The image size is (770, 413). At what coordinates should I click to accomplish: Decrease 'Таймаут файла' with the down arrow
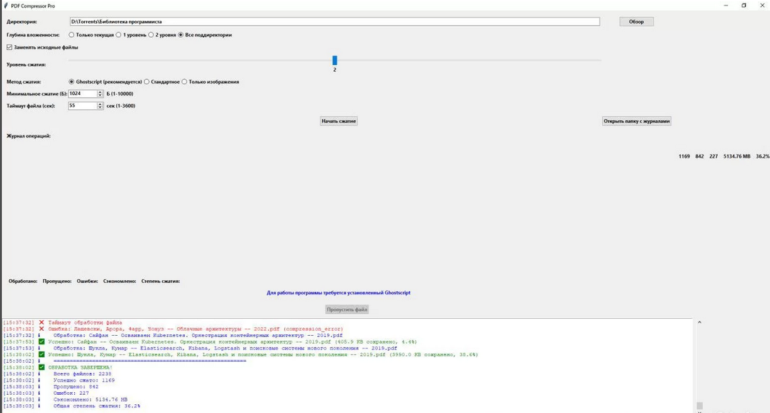(100, 108)
